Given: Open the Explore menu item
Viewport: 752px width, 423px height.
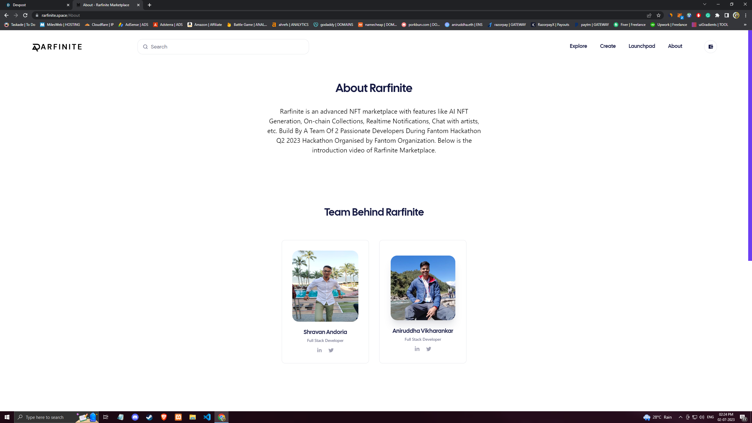Looking at the screenshot, I should pyautogui.click(x=578, y=46).
